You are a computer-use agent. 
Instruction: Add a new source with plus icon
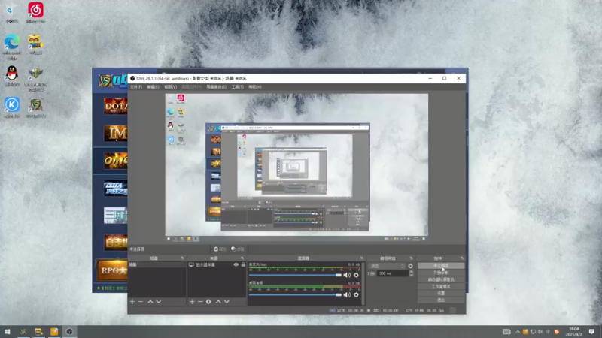pos(192,301)
